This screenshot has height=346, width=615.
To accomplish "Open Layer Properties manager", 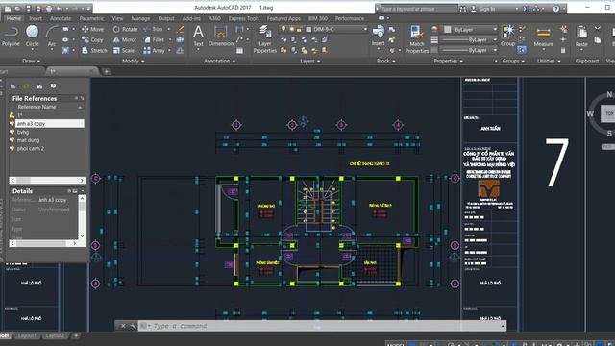I will pos(265,38).
